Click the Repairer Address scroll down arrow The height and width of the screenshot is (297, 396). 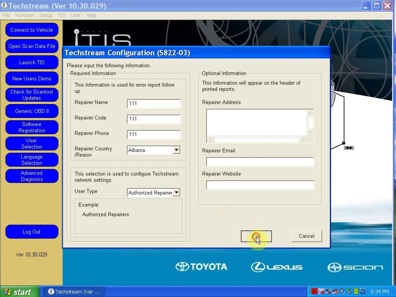[310, 132]
